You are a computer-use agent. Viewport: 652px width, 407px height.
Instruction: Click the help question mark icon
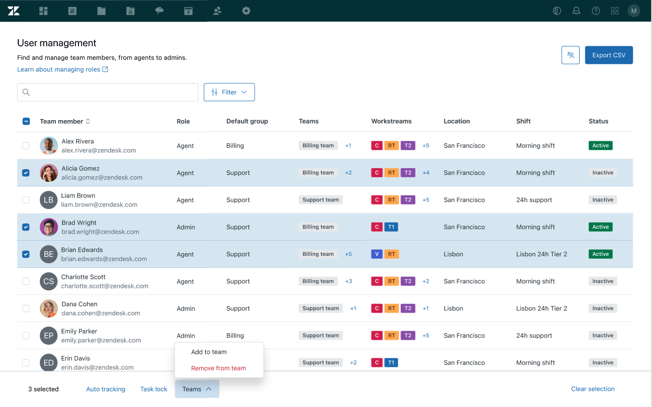pos(596,11)
